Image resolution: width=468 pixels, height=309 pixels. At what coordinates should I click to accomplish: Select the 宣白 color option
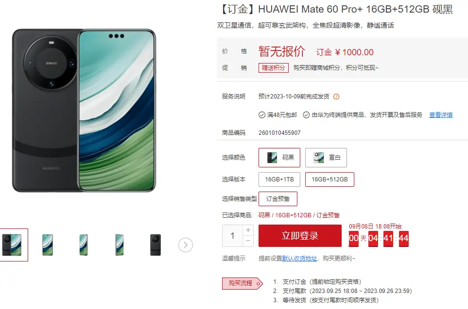coord(326,157)
